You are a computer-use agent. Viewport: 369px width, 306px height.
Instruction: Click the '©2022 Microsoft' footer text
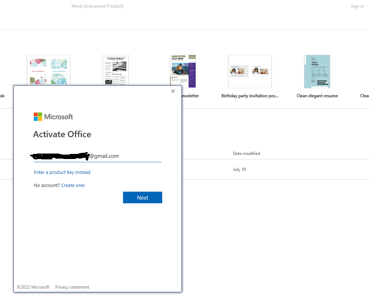tap(33, 287)
